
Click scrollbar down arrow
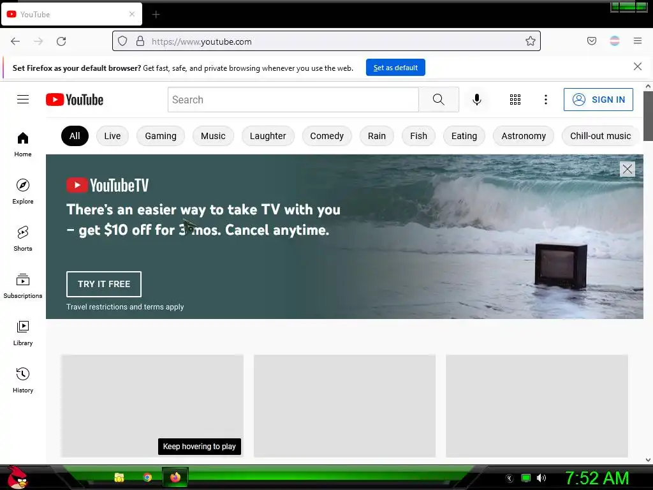click(648, 460)
